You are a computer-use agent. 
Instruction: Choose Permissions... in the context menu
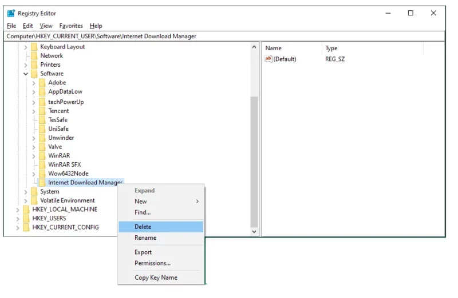point(161,263)
